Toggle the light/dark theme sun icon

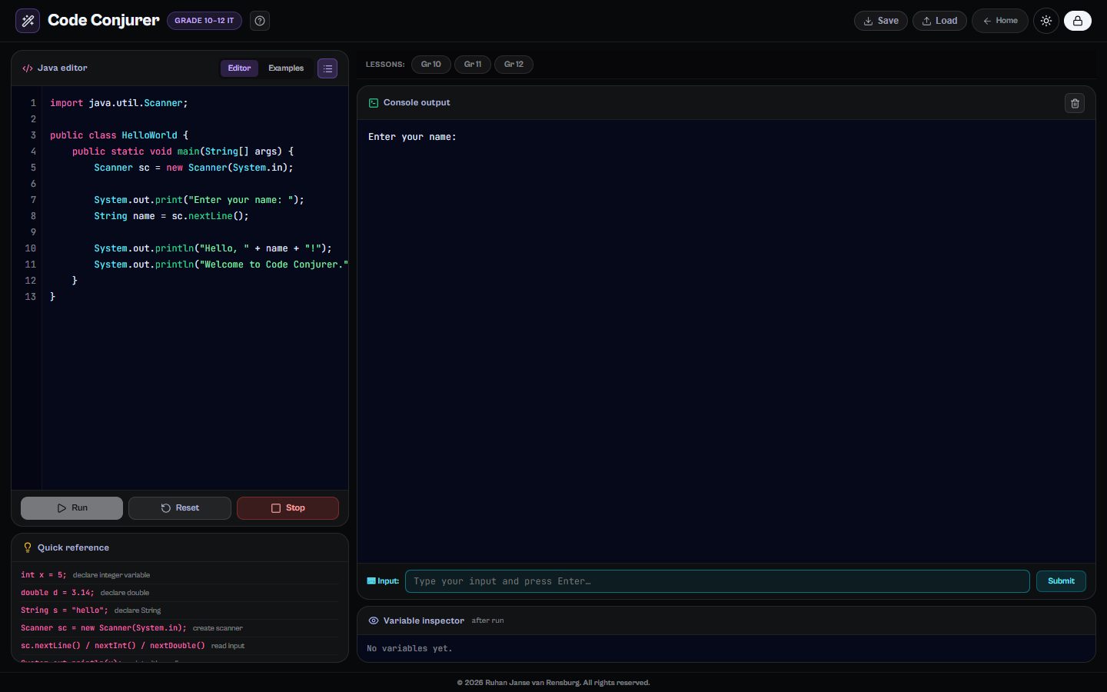1046,21
